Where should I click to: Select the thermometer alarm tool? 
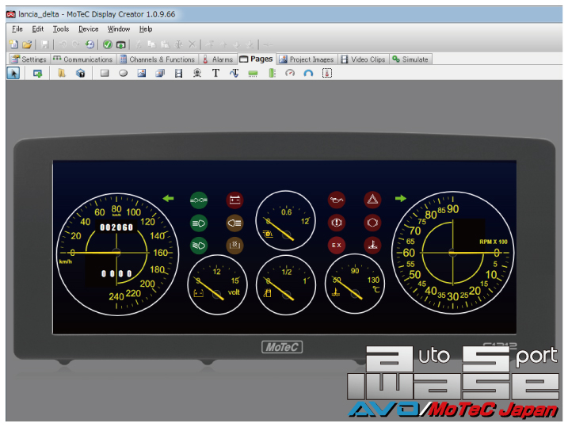tap(327, 73)
